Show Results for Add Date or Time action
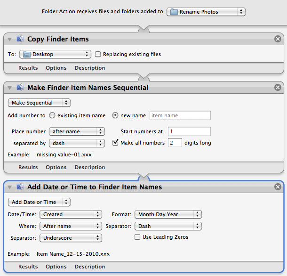Screen dimensions: 287x276 [x=28, y=267]
